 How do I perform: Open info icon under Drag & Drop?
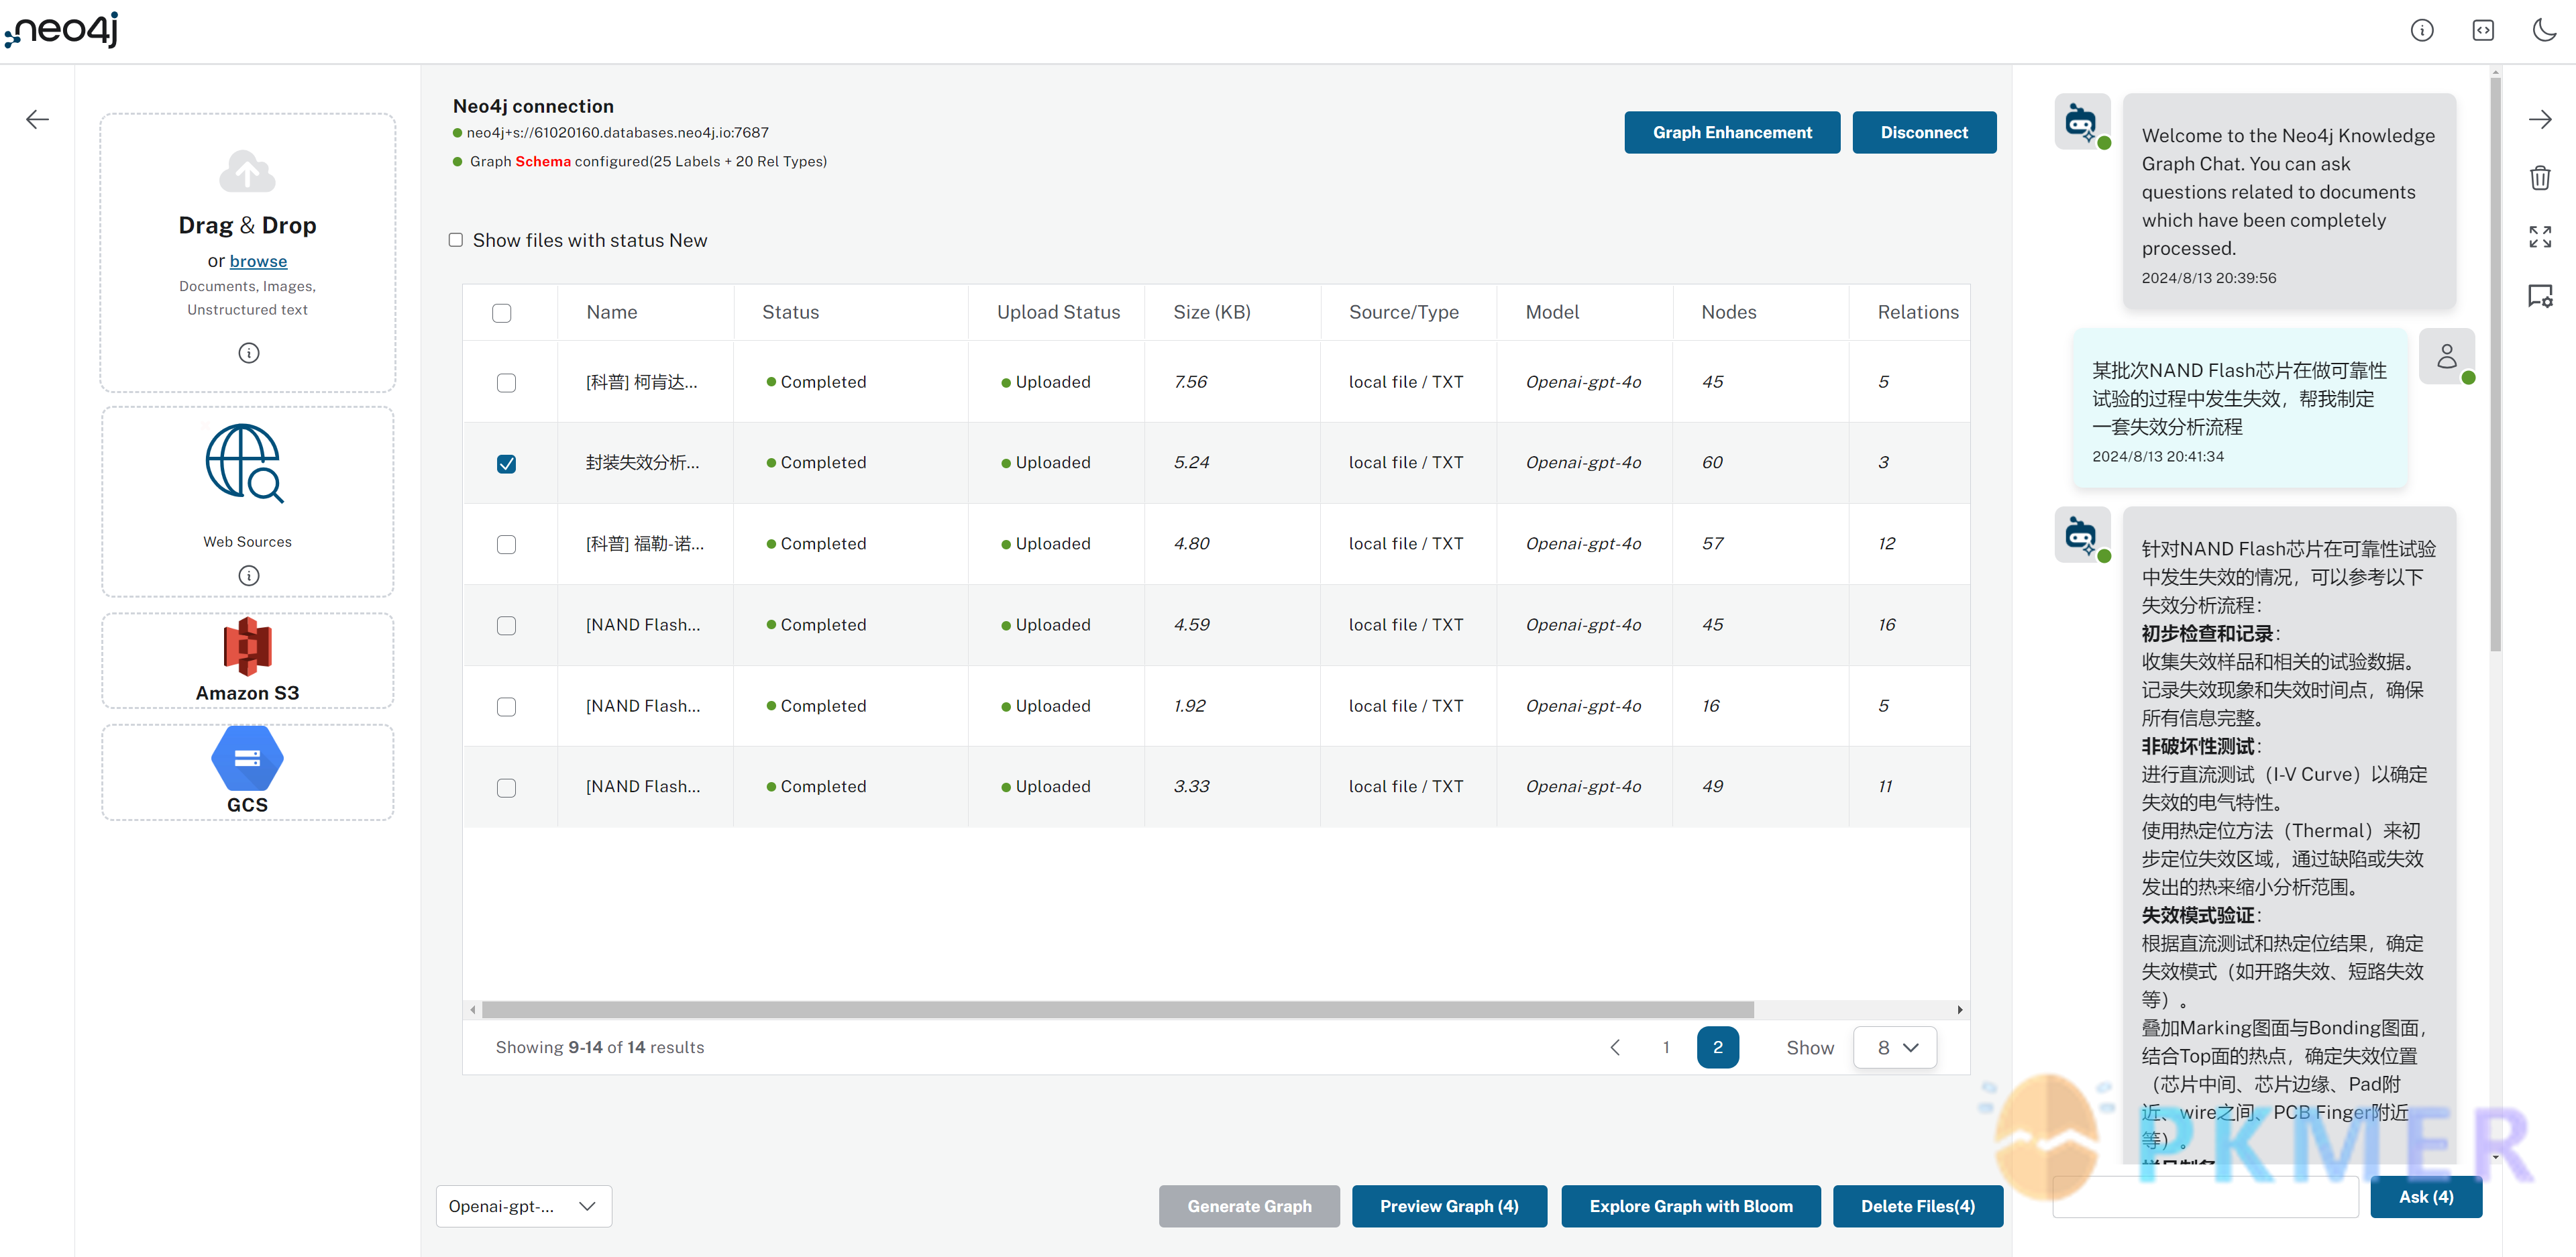pos(249,353)
